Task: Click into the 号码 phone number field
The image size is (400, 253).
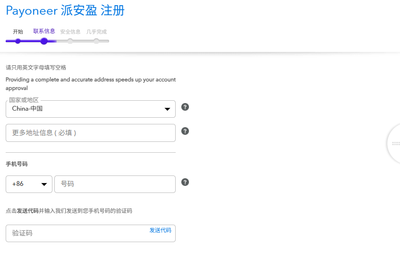Action: 115,184
